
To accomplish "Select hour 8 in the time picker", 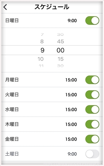I will coord(42,41).
